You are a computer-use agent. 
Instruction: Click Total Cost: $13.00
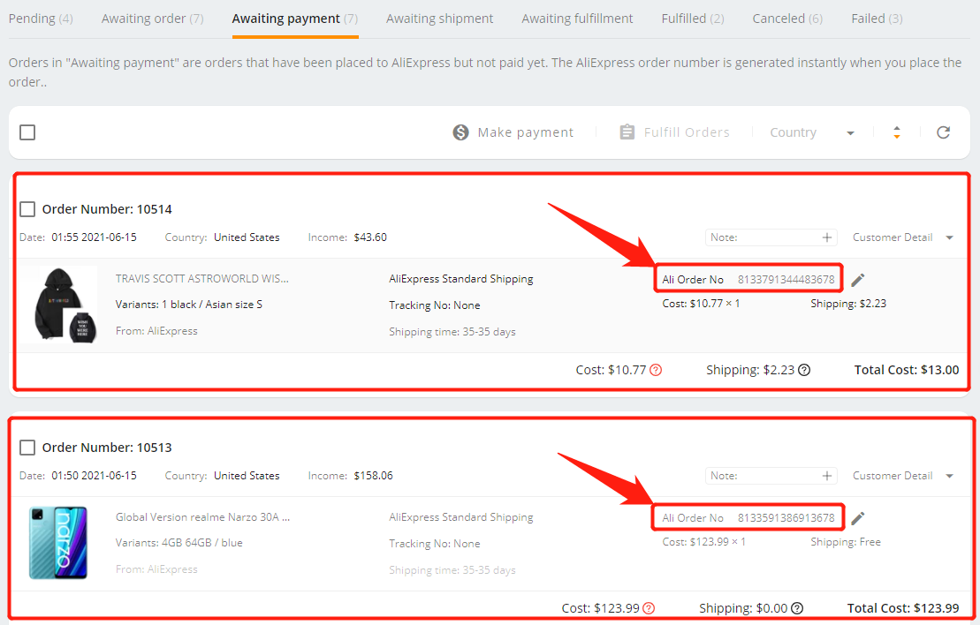907,370
